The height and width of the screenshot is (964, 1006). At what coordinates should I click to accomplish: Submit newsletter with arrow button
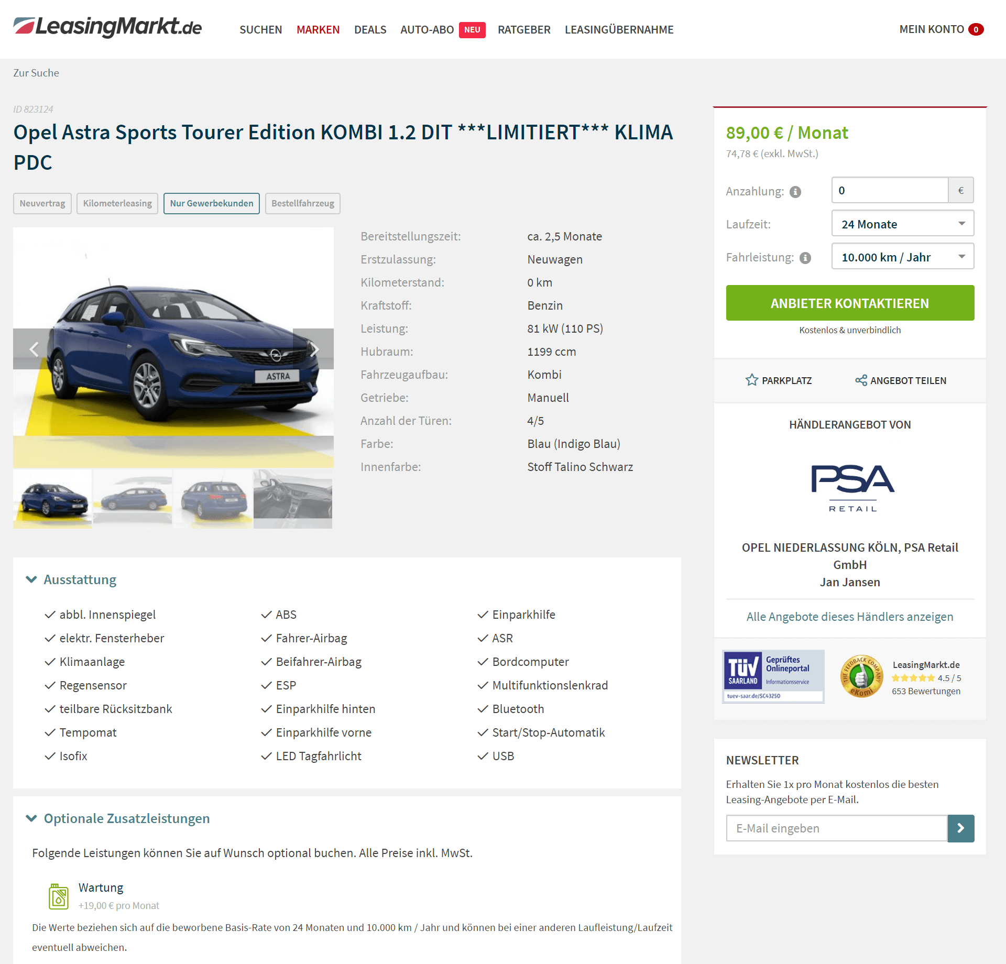(x=961, y=828)
